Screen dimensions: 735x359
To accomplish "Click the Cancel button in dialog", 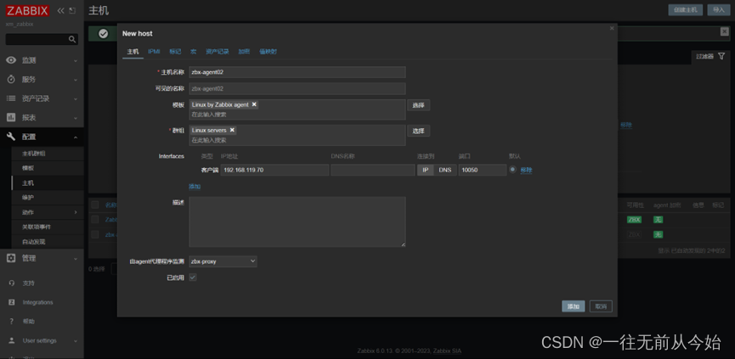I will (x=601, y=306).
